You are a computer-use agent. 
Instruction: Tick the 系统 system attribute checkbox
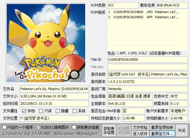click(75, 111)
